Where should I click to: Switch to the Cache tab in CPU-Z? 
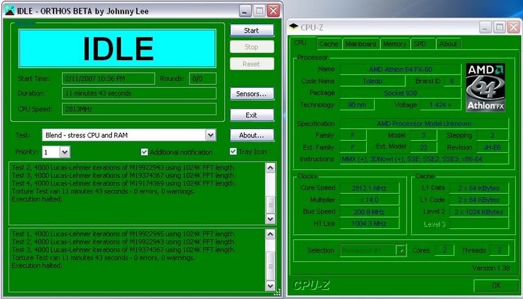[x=329, y=44]
